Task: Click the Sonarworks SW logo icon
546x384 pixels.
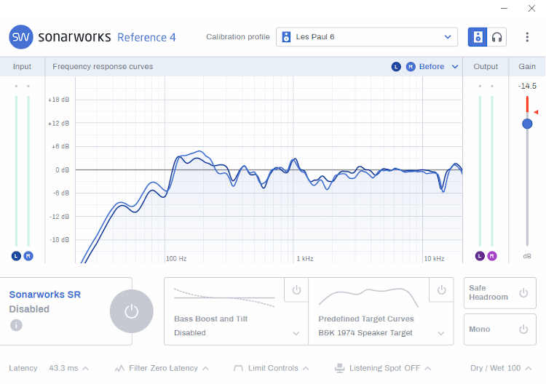Action: pos(21,37)
